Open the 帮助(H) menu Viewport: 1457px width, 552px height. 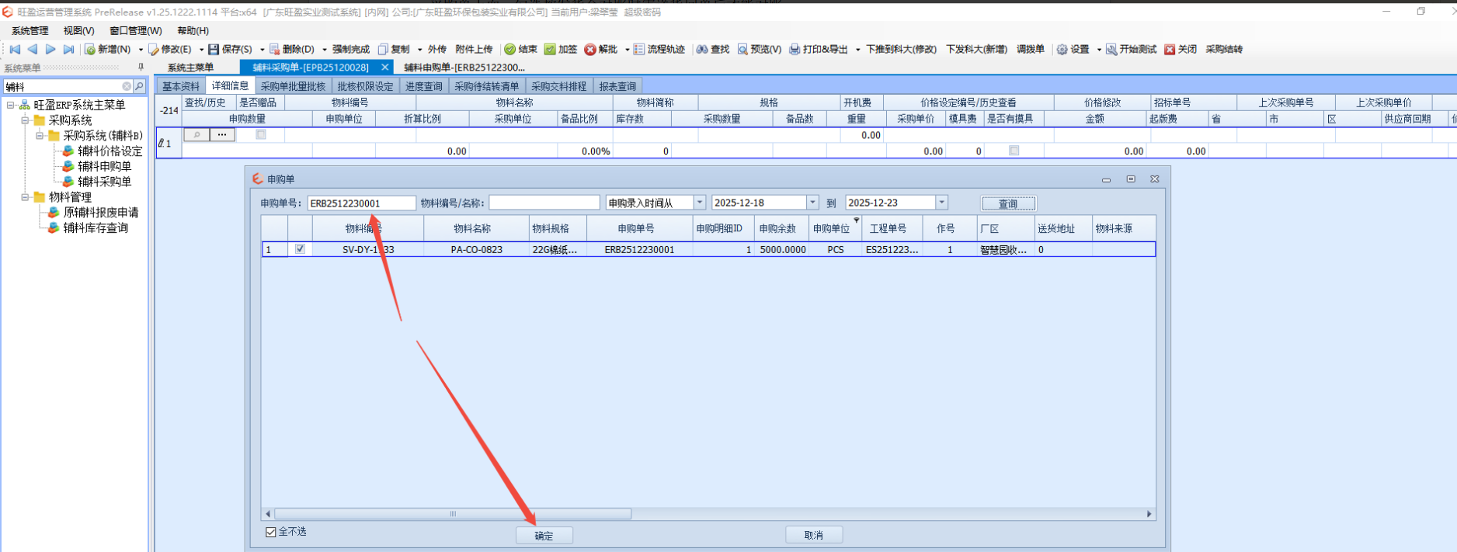point(193,30)
